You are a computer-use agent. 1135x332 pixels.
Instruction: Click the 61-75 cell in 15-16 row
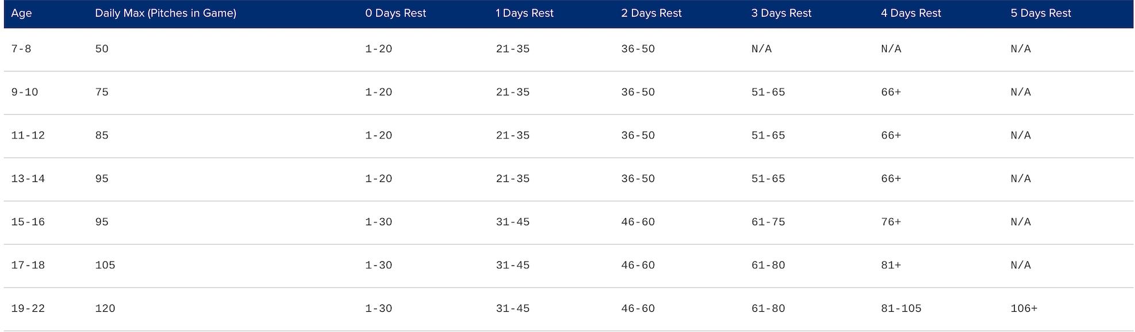(x=768, y=222)
